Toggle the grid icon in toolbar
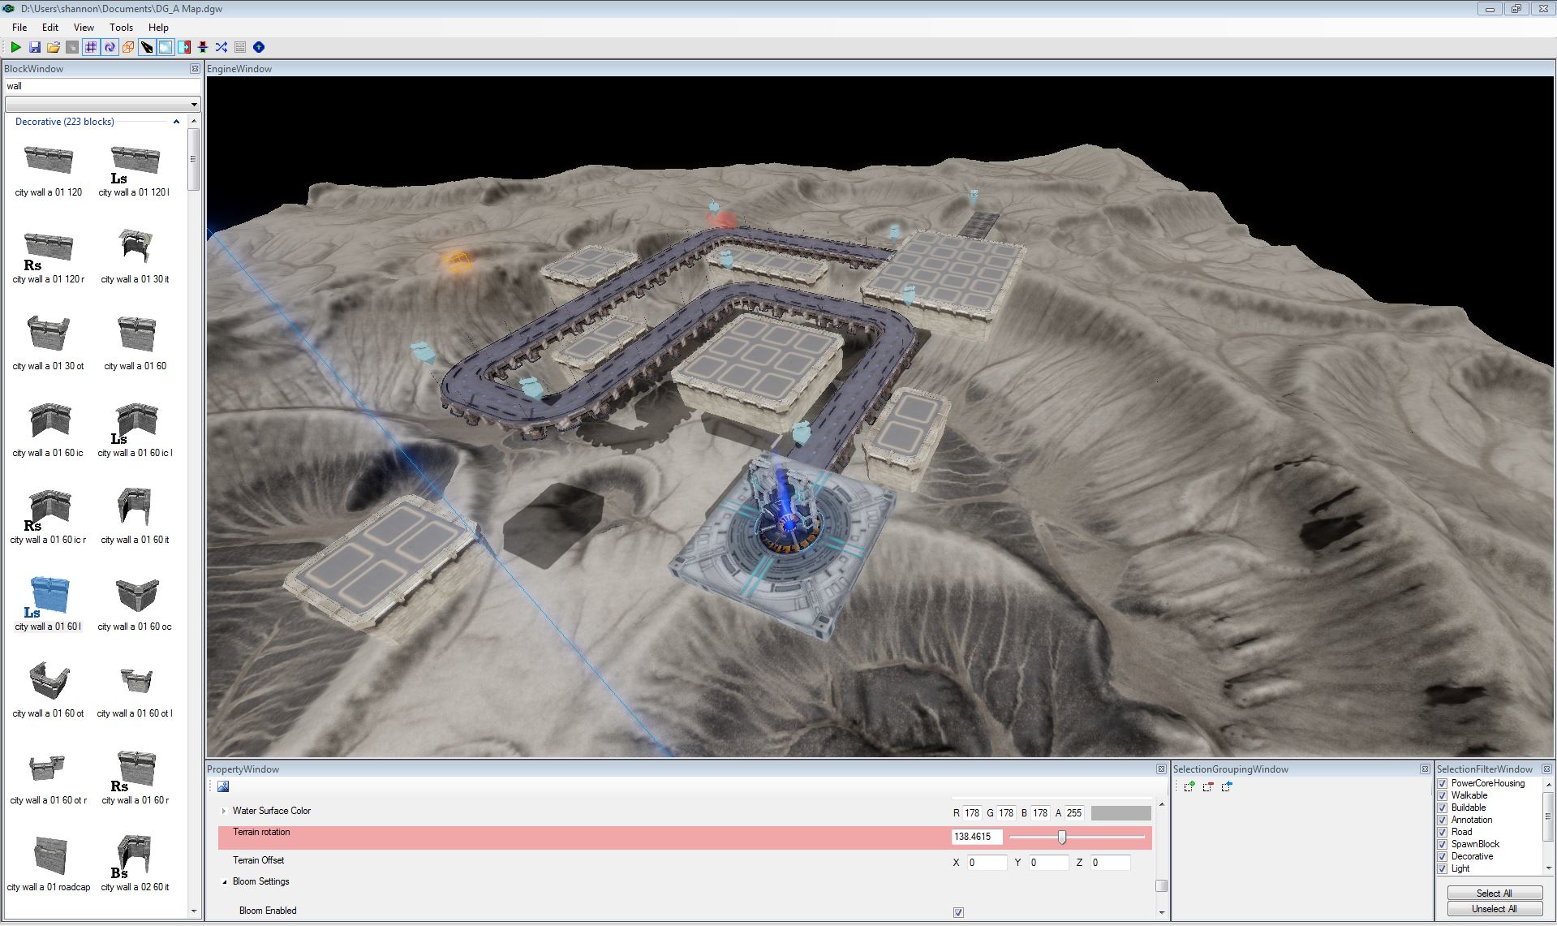This screenshot has width=1557, height=926. click(91, 47)
